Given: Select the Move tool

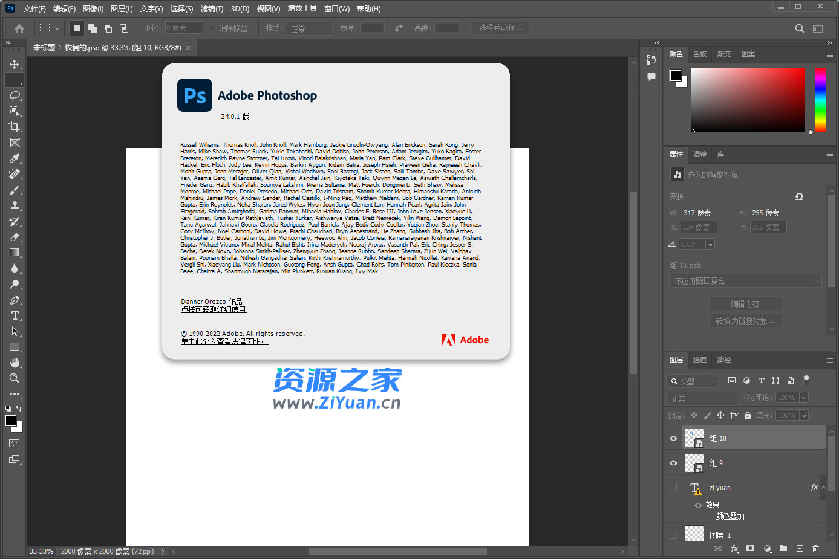Looking at the screenshot, I should [15, 63].
